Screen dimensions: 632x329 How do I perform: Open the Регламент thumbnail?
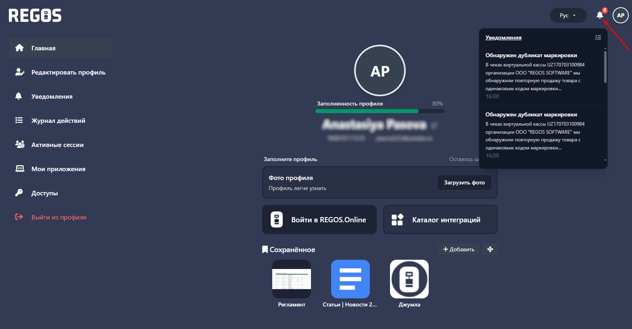pos(291,279)
